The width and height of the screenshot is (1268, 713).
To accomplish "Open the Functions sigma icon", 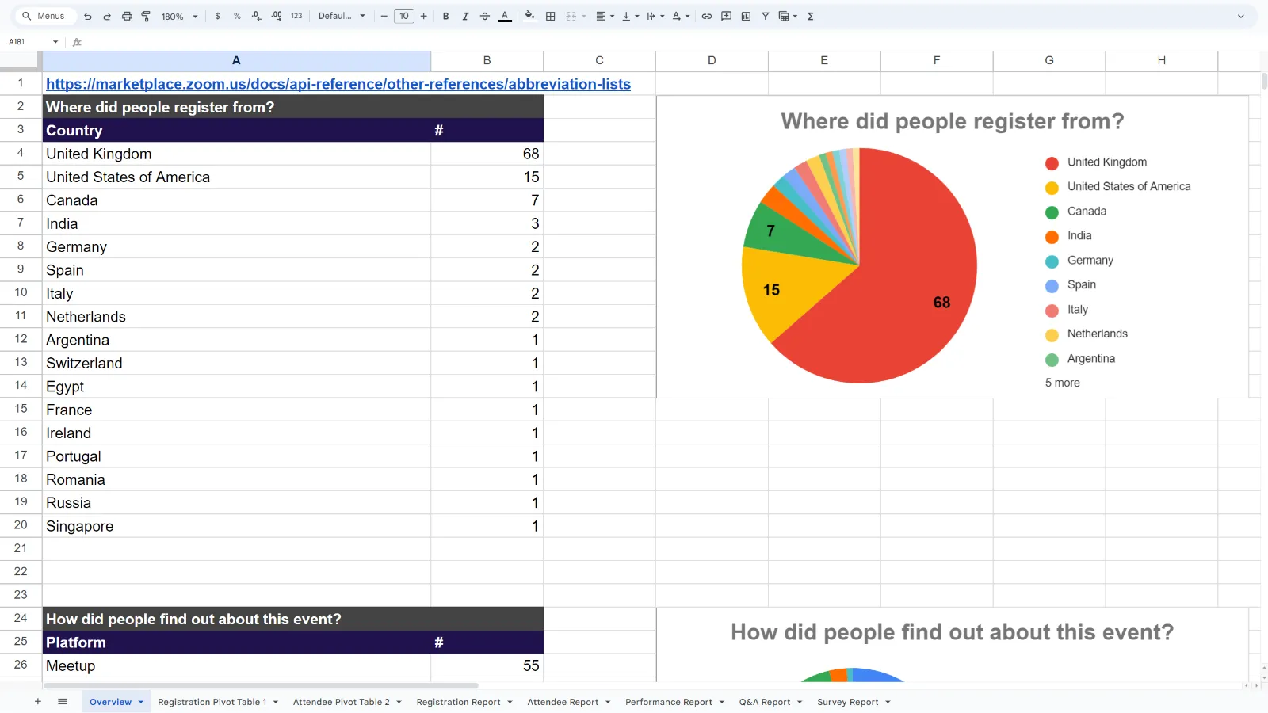I will click(x=811, y=16).
